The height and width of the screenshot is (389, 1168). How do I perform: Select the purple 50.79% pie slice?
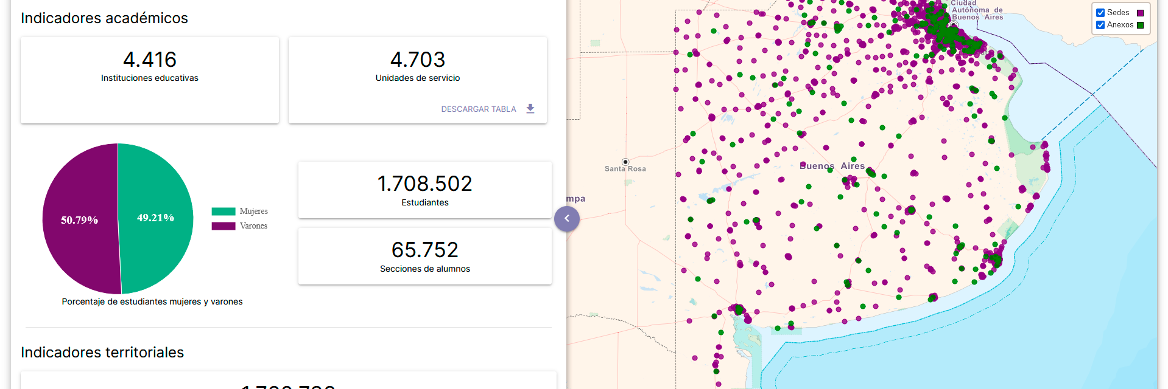click(x=79, y=219)
